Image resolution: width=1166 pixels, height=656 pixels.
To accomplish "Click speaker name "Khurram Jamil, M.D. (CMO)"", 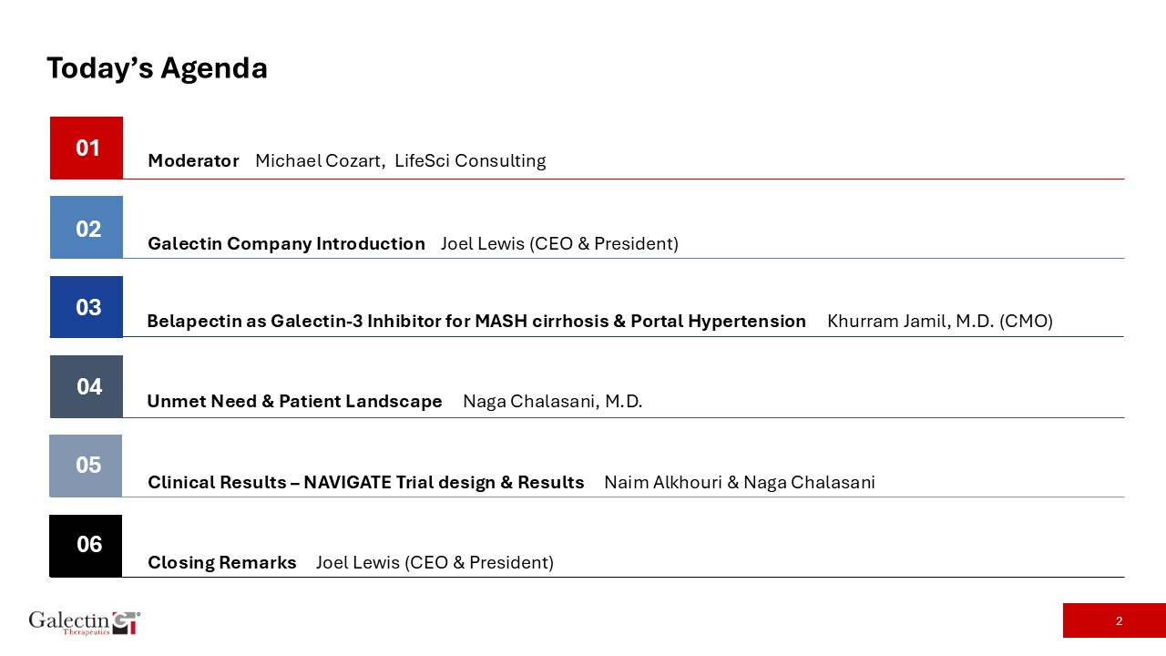I will [939, 322].
